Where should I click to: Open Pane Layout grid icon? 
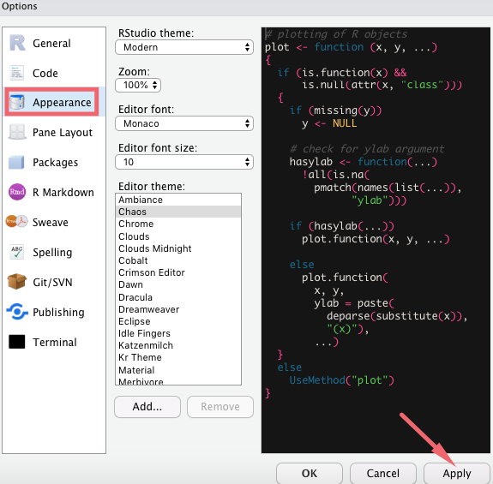pos(17,132)
